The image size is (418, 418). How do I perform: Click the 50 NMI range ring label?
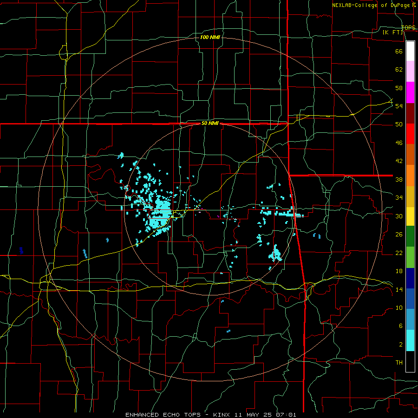[x=210, y=123]
